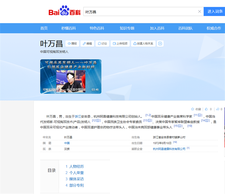Open the 浙江 link in the summary
Image resolution: width=225 pixels, height=194 pixels.
click(78, 116)
